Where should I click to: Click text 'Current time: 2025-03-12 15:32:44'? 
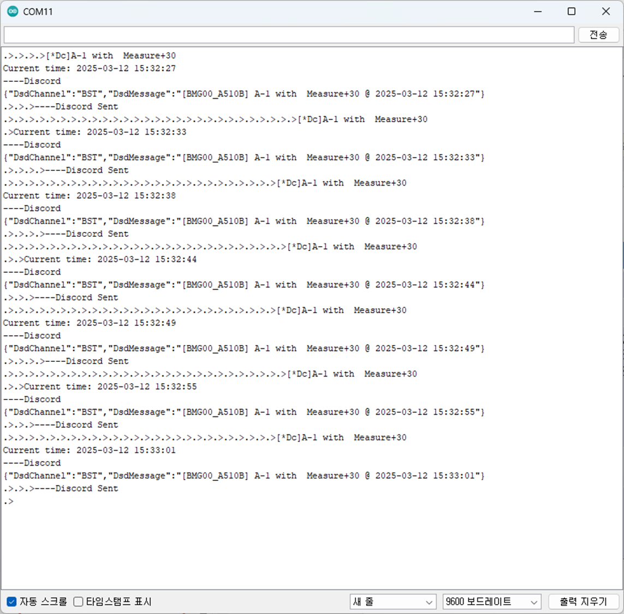click(x=110, y=259)
